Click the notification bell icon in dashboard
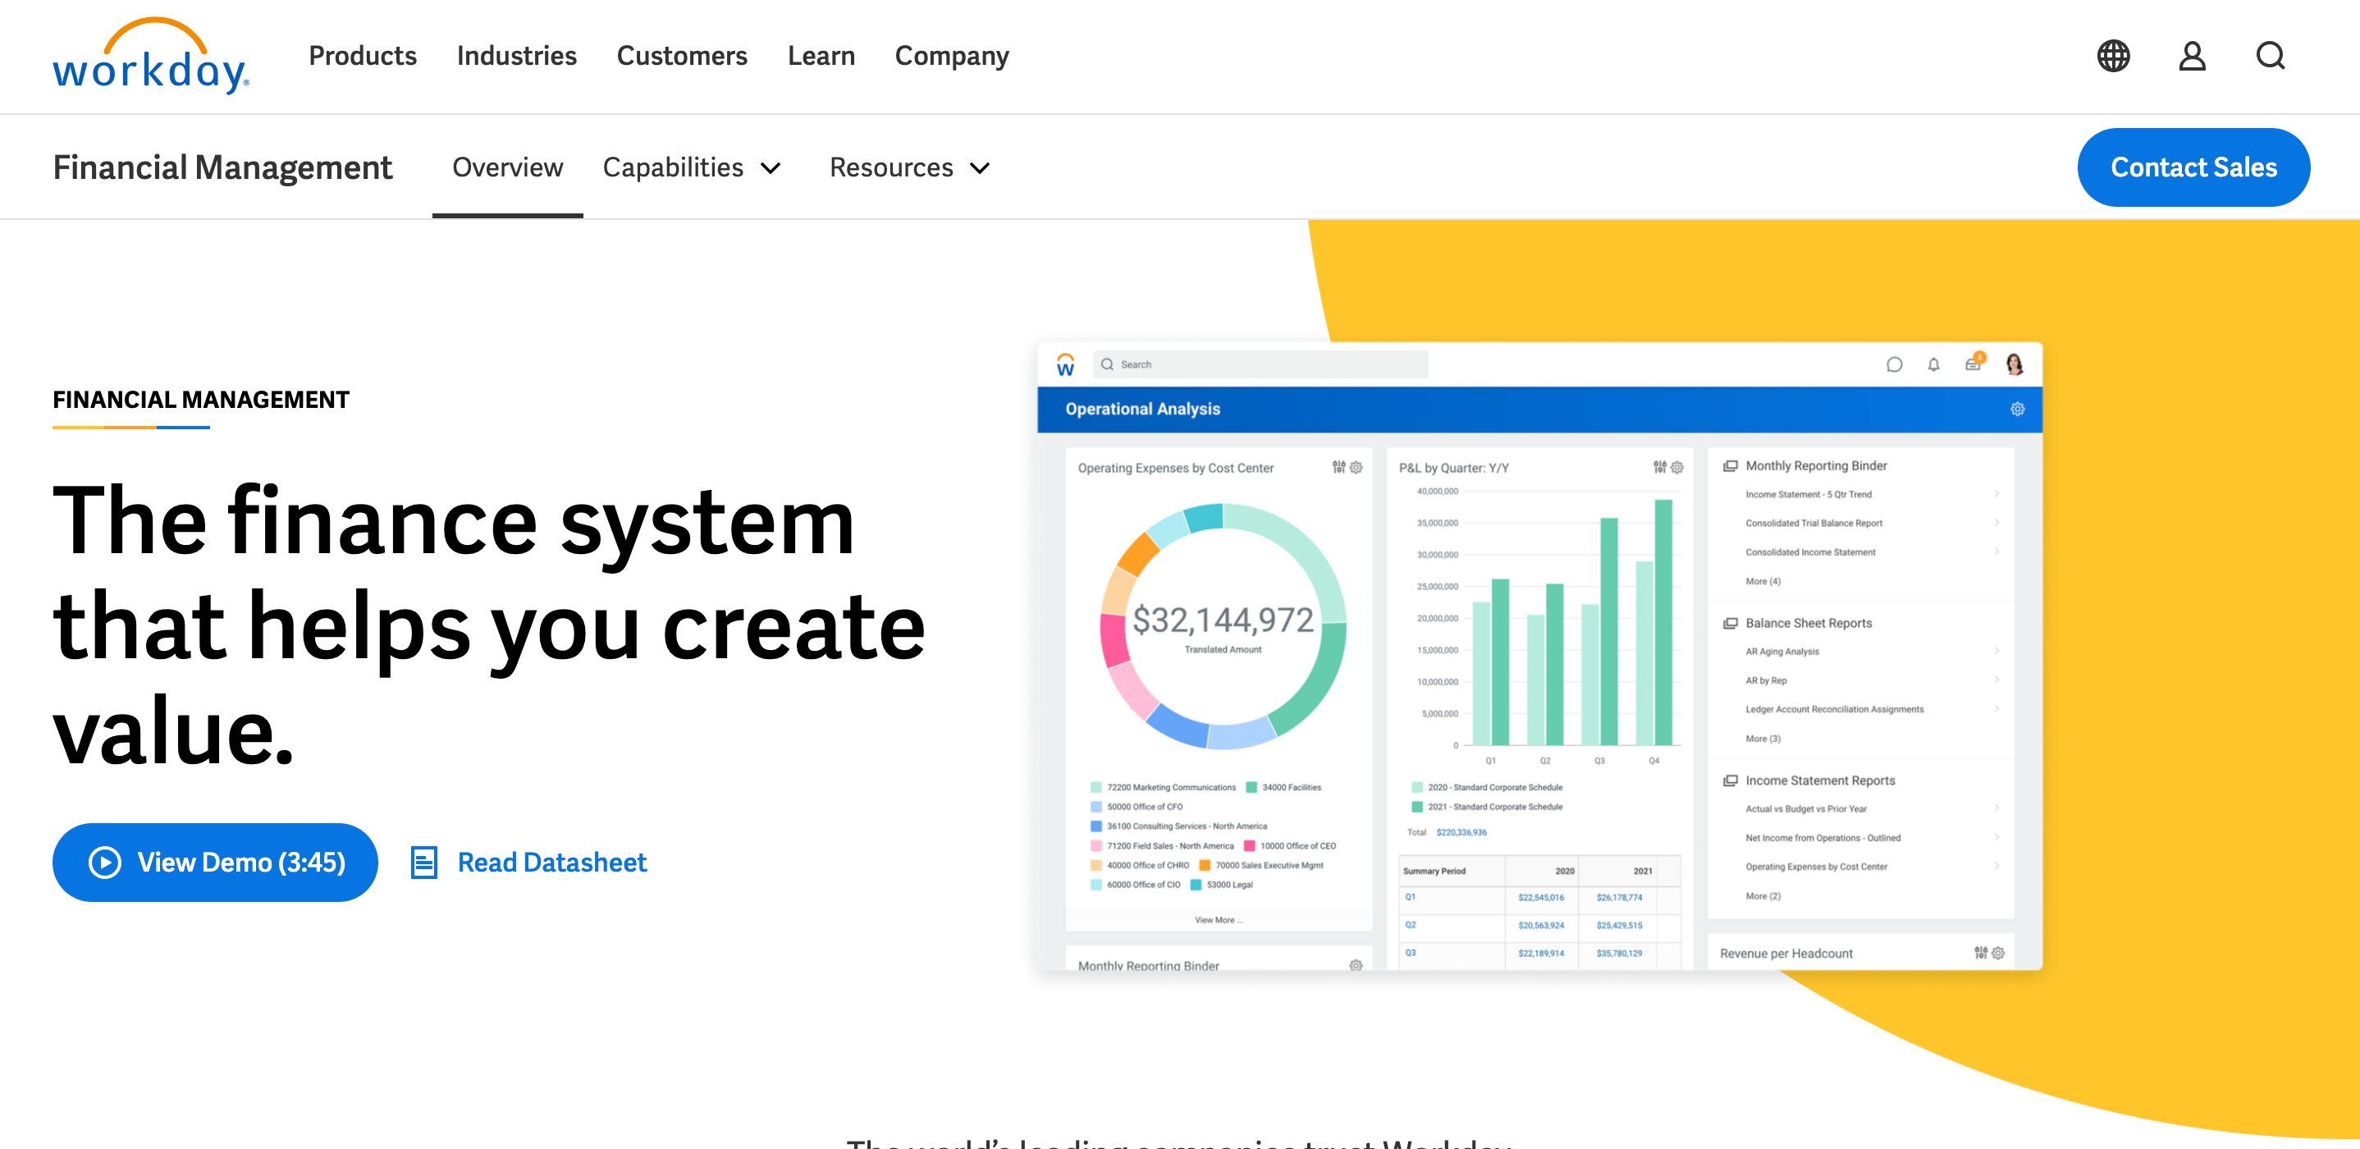Image resolution: width=2360 pixels, height=1149 pixels. 1934,364
